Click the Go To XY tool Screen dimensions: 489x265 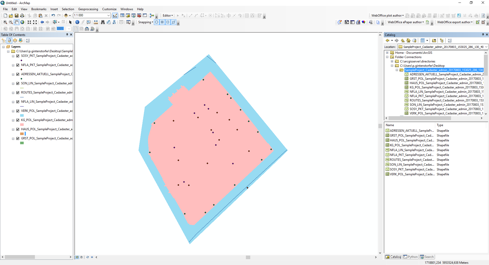coord(114,22)
